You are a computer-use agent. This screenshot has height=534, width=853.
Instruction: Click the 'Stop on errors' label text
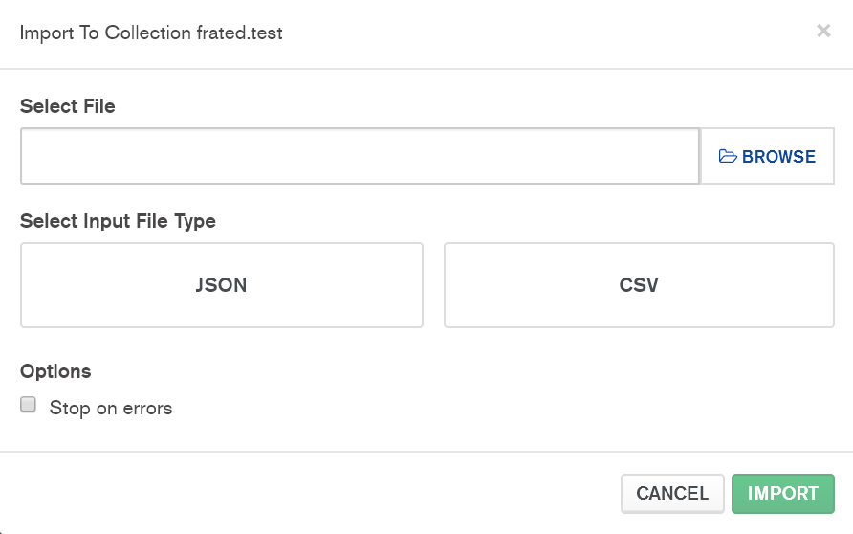pyautogui.click(x=111, y=408)
